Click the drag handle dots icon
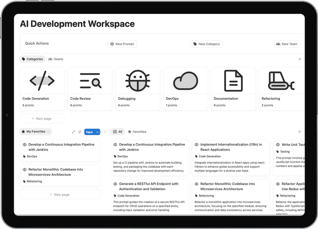 pyautogui.click(x=105, y=132)
